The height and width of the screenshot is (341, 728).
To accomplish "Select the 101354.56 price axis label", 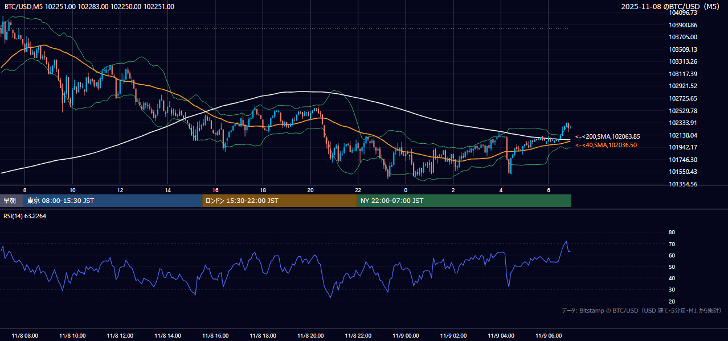I will click(683, 184).
